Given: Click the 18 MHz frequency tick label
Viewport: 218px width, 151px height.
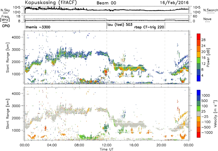Looking at the screenshot, I should (18, 16).
